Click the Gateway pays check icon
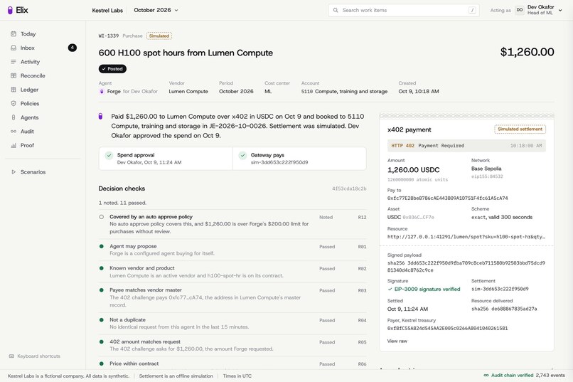This screenshot has height=382, width=573. coord(242,155)
